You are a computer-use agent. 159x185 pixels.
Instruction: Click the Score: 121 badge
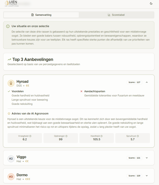tap(134, 158)
